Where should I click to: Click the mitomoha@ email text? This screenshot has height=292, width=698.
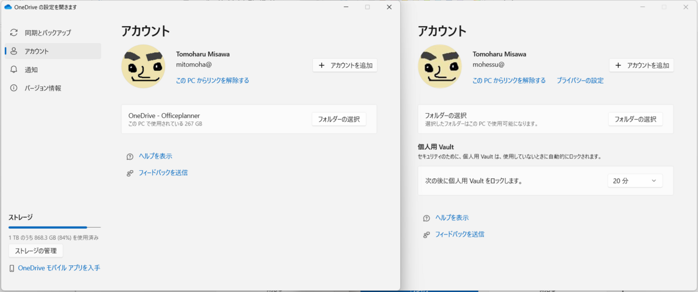[194, 65]
